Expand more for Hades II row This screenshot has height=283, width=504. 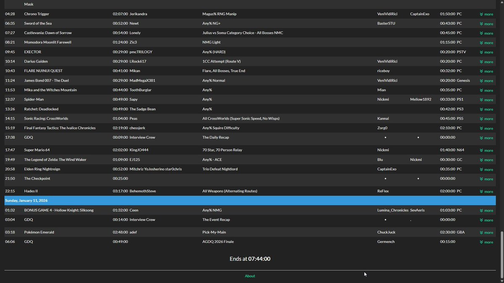486,192
